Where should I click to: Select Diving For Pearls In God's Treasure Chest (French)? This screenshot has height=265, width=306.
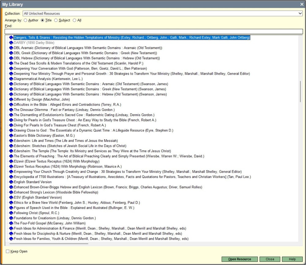60,125
